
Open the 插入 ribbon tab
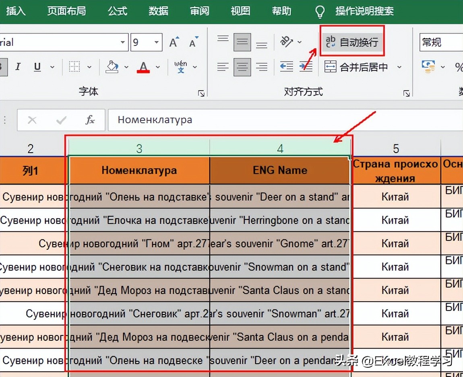[x=16, y=11]
